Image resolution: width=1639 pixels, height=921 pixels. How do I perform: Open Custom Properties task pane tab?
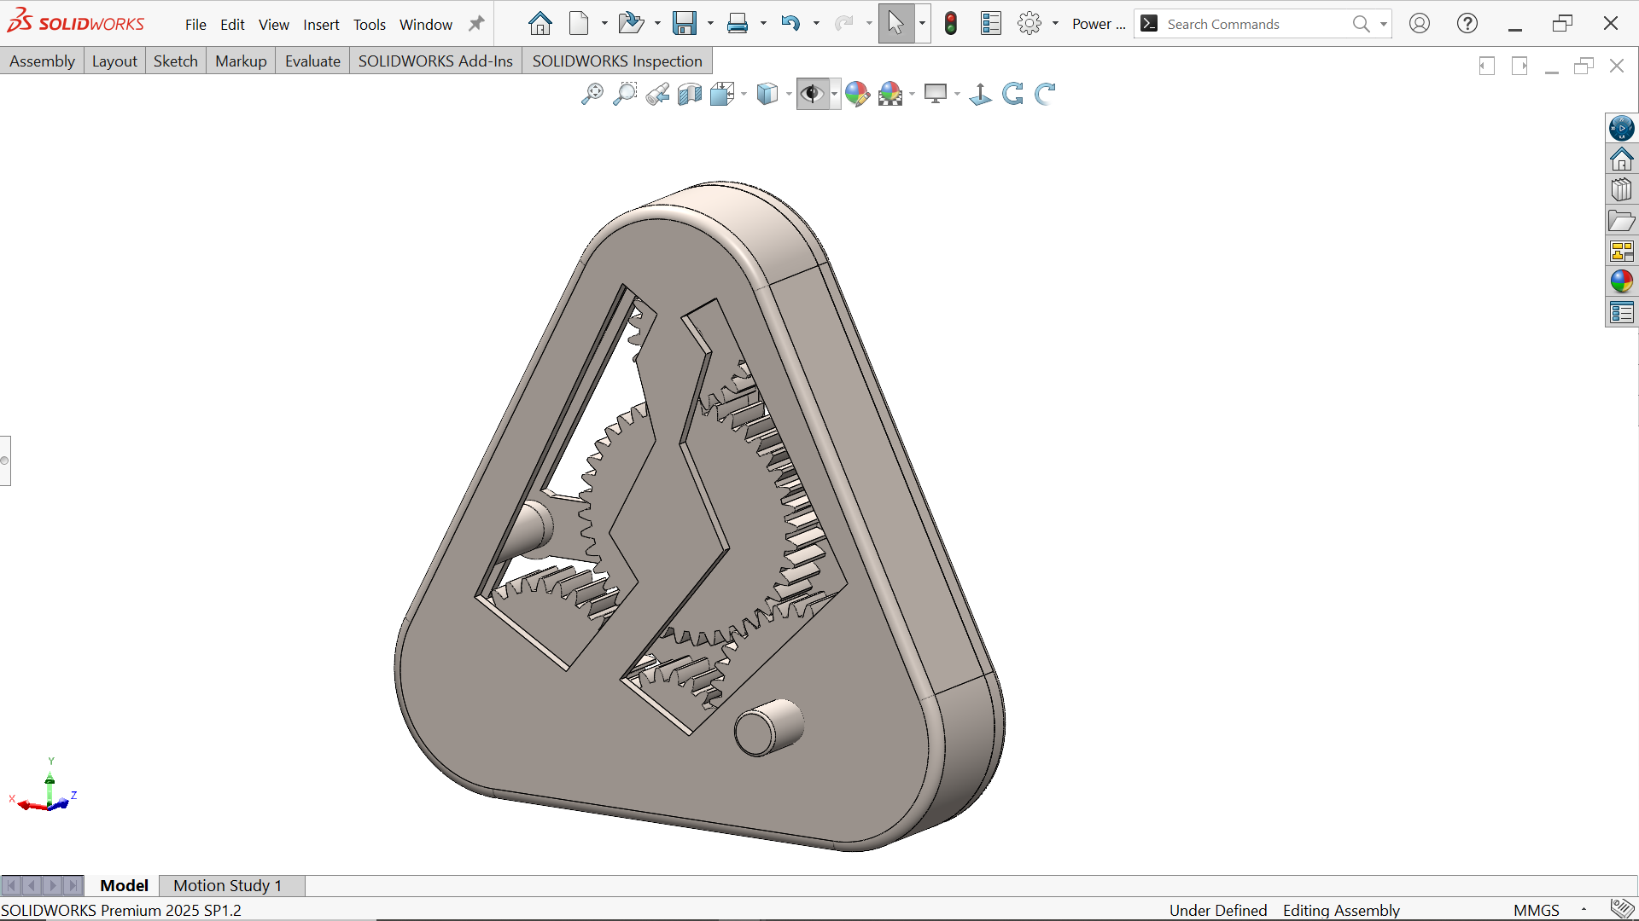[1621, 312]
